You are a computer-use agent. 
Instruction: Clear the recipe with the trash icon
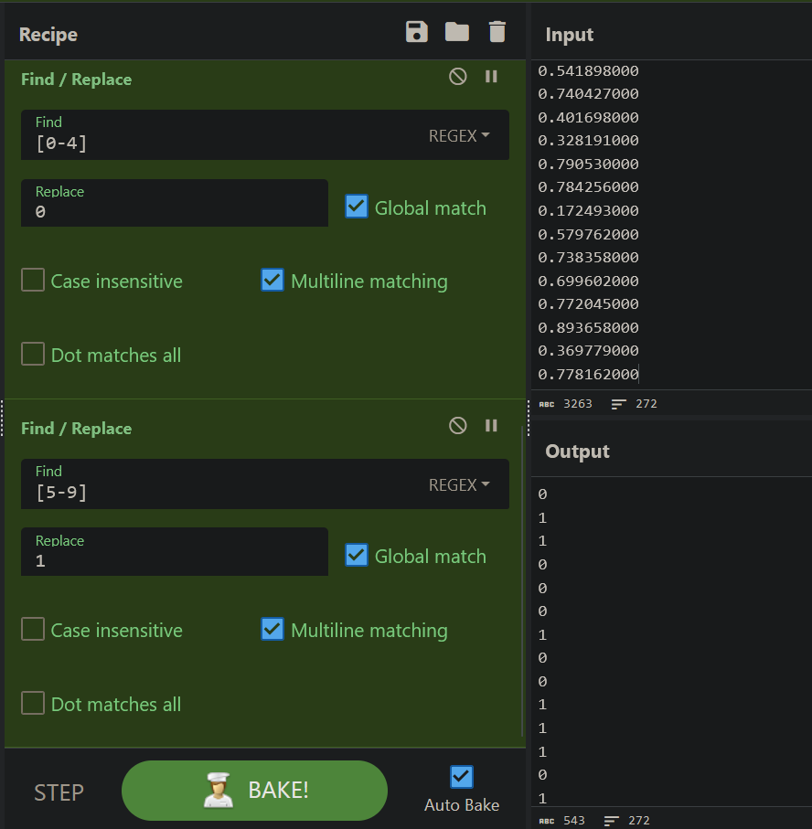[497, 32]
